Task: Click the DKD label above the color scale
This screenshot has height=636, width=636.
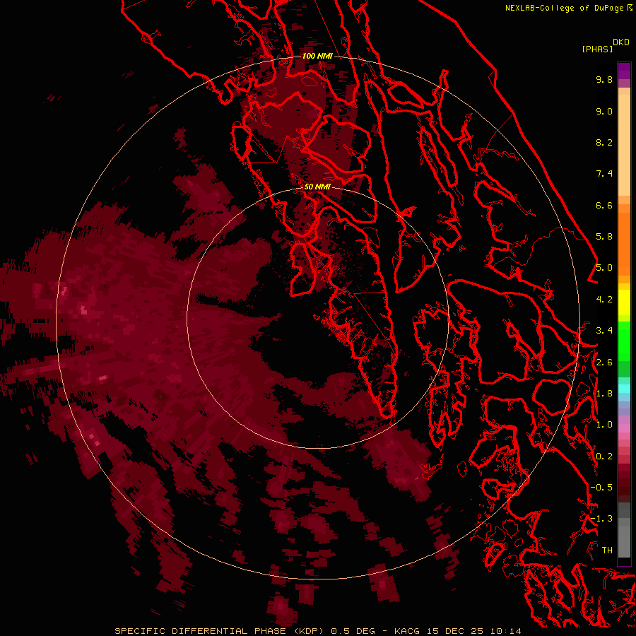Action: [x=621, y=42]
